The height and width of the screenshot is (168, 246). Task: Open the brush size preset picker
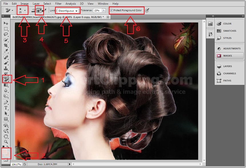(x=25, y=11)
